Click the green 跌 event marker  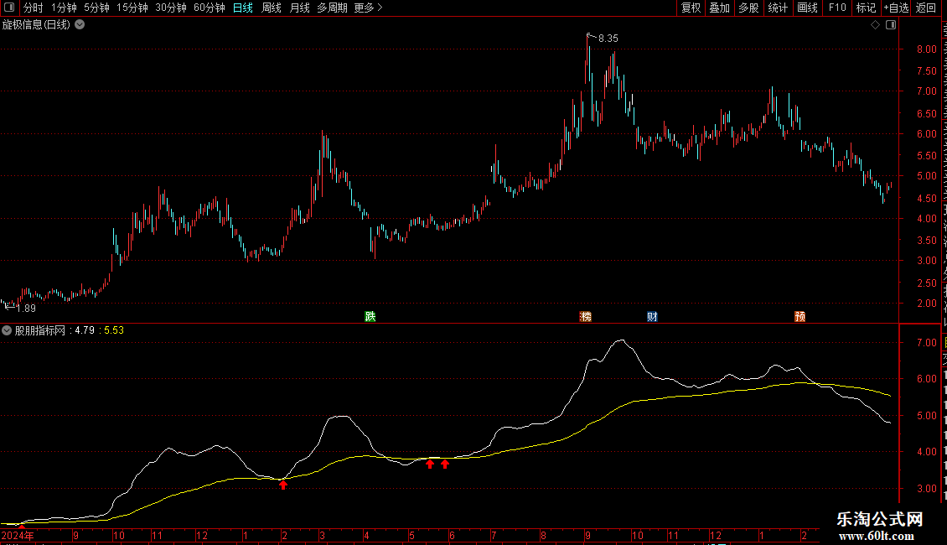pos(370,317)
